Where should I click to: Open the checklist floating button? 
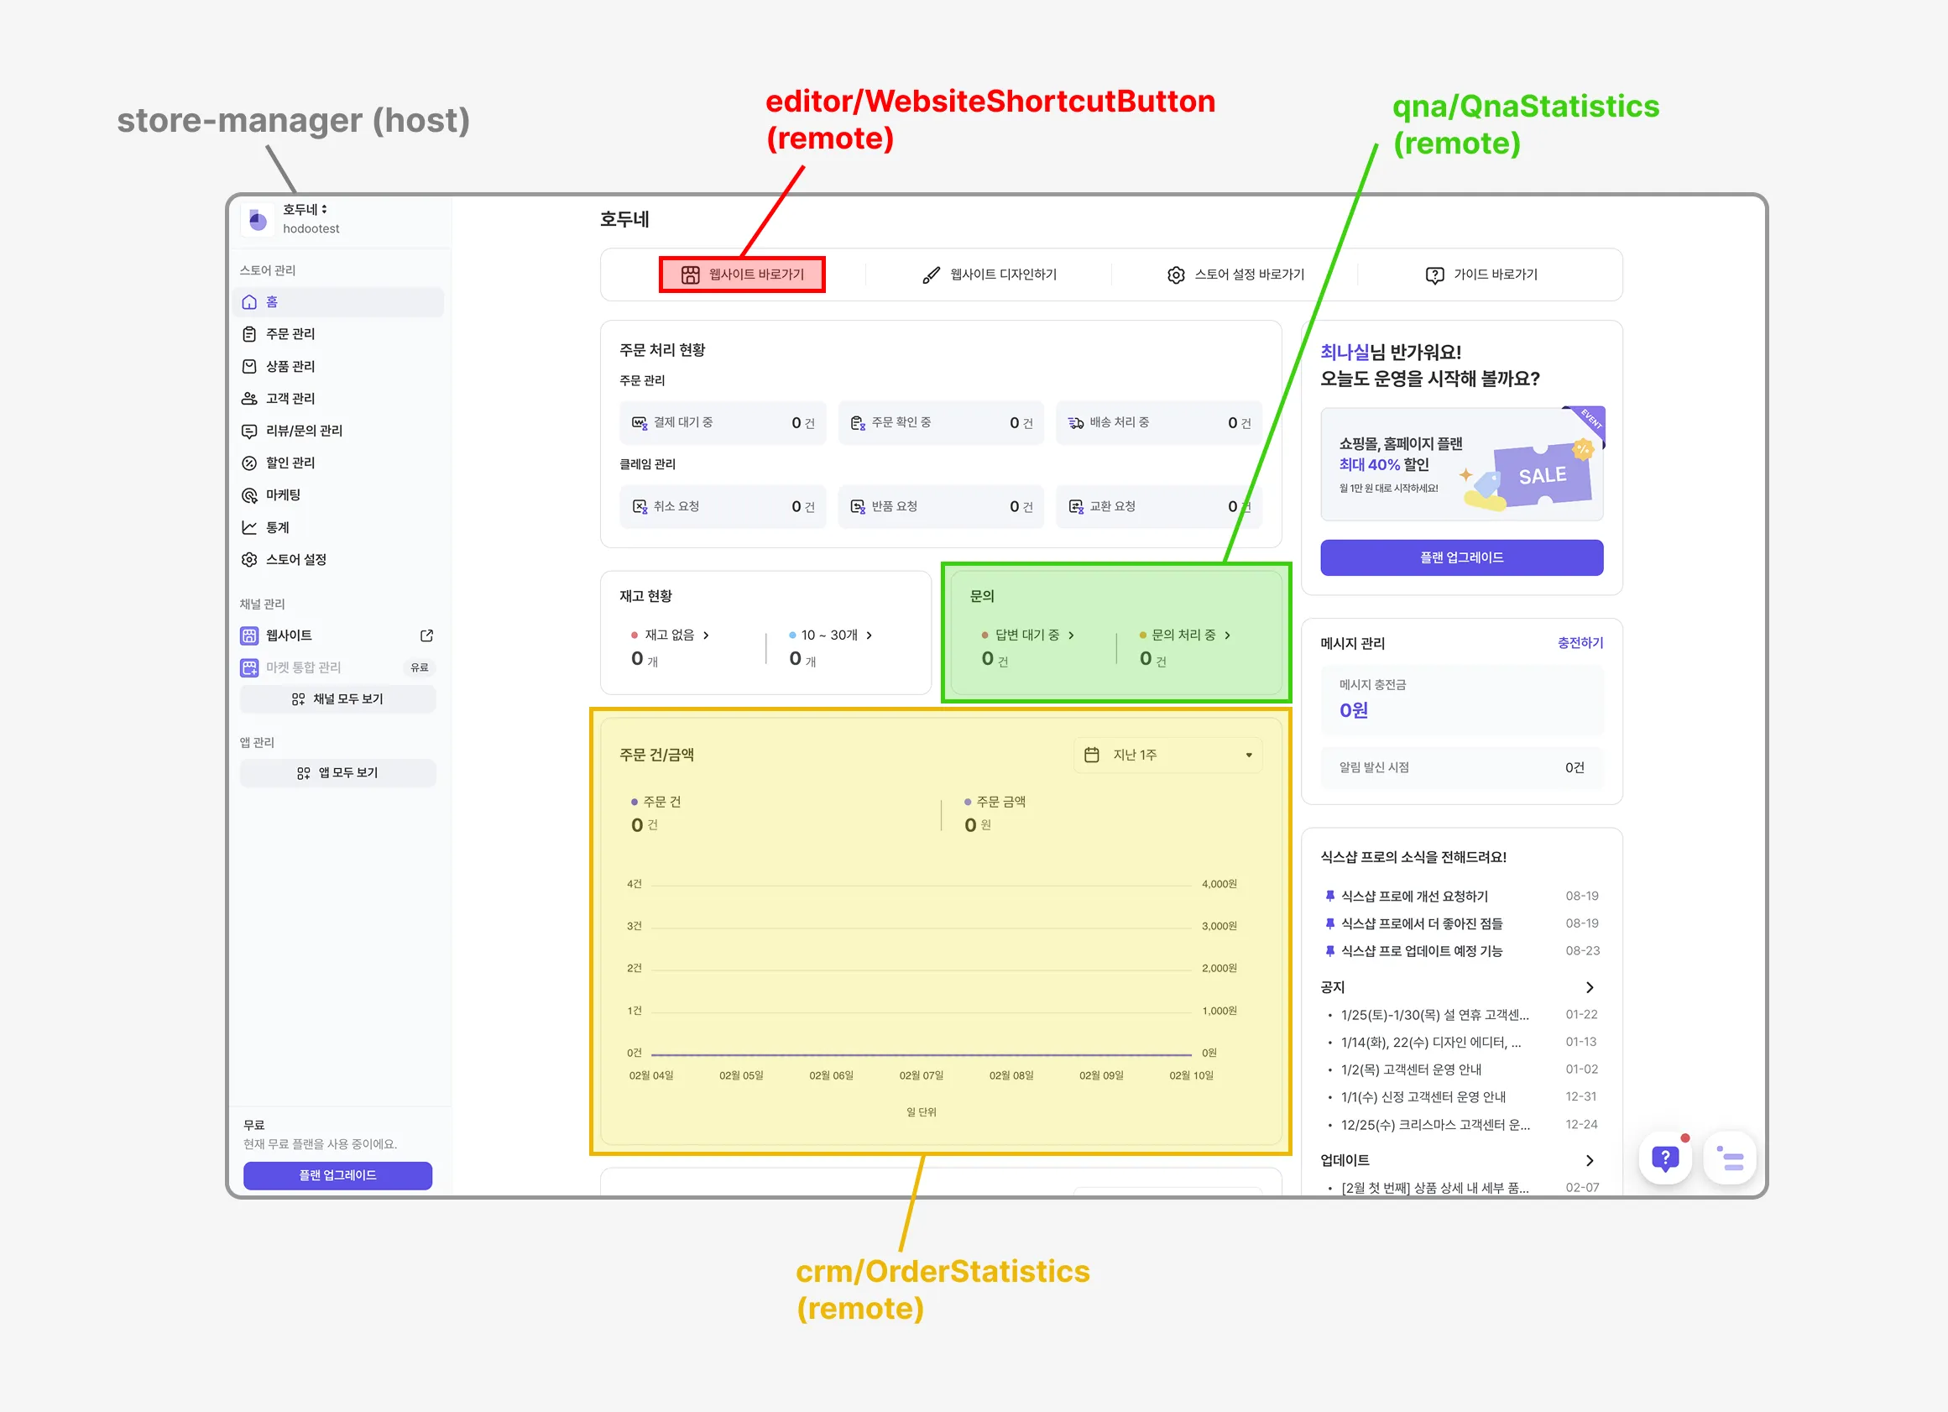click(x=1730, y=1158)
